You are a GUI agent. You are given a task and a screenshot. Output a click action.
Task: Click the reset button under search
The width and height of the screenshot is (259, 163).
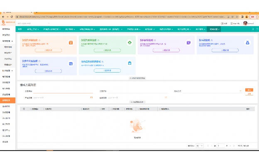pos(249,94)
